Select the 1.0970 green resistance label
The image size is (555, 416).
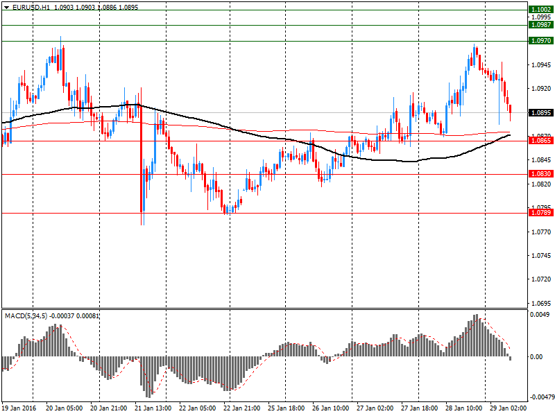[541, 41]
